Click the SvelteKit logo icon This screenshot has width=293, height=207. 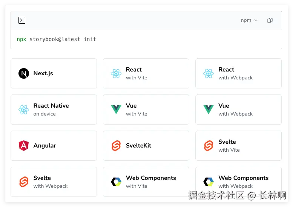[116, 146]
